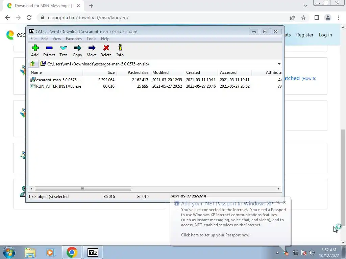Open the Favorites menu in 7-Zip

(74, 39)
